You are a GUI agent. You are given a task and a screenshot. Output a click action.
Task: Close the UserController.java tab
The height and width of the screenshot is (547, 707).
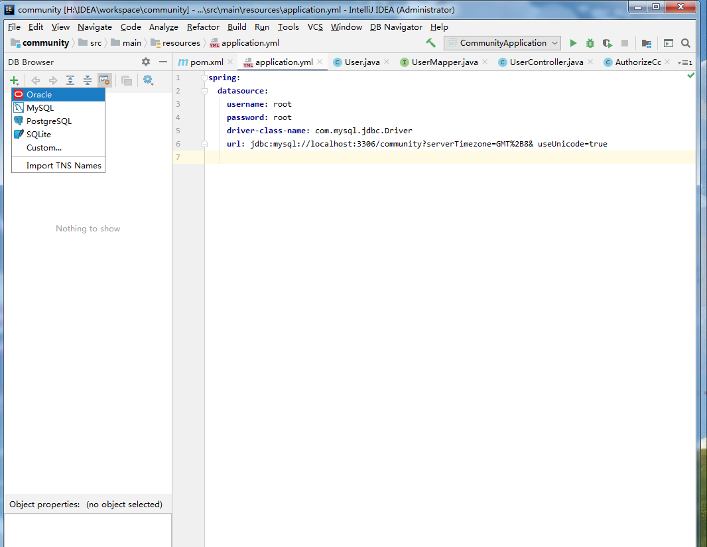click(x=590, y=62)
